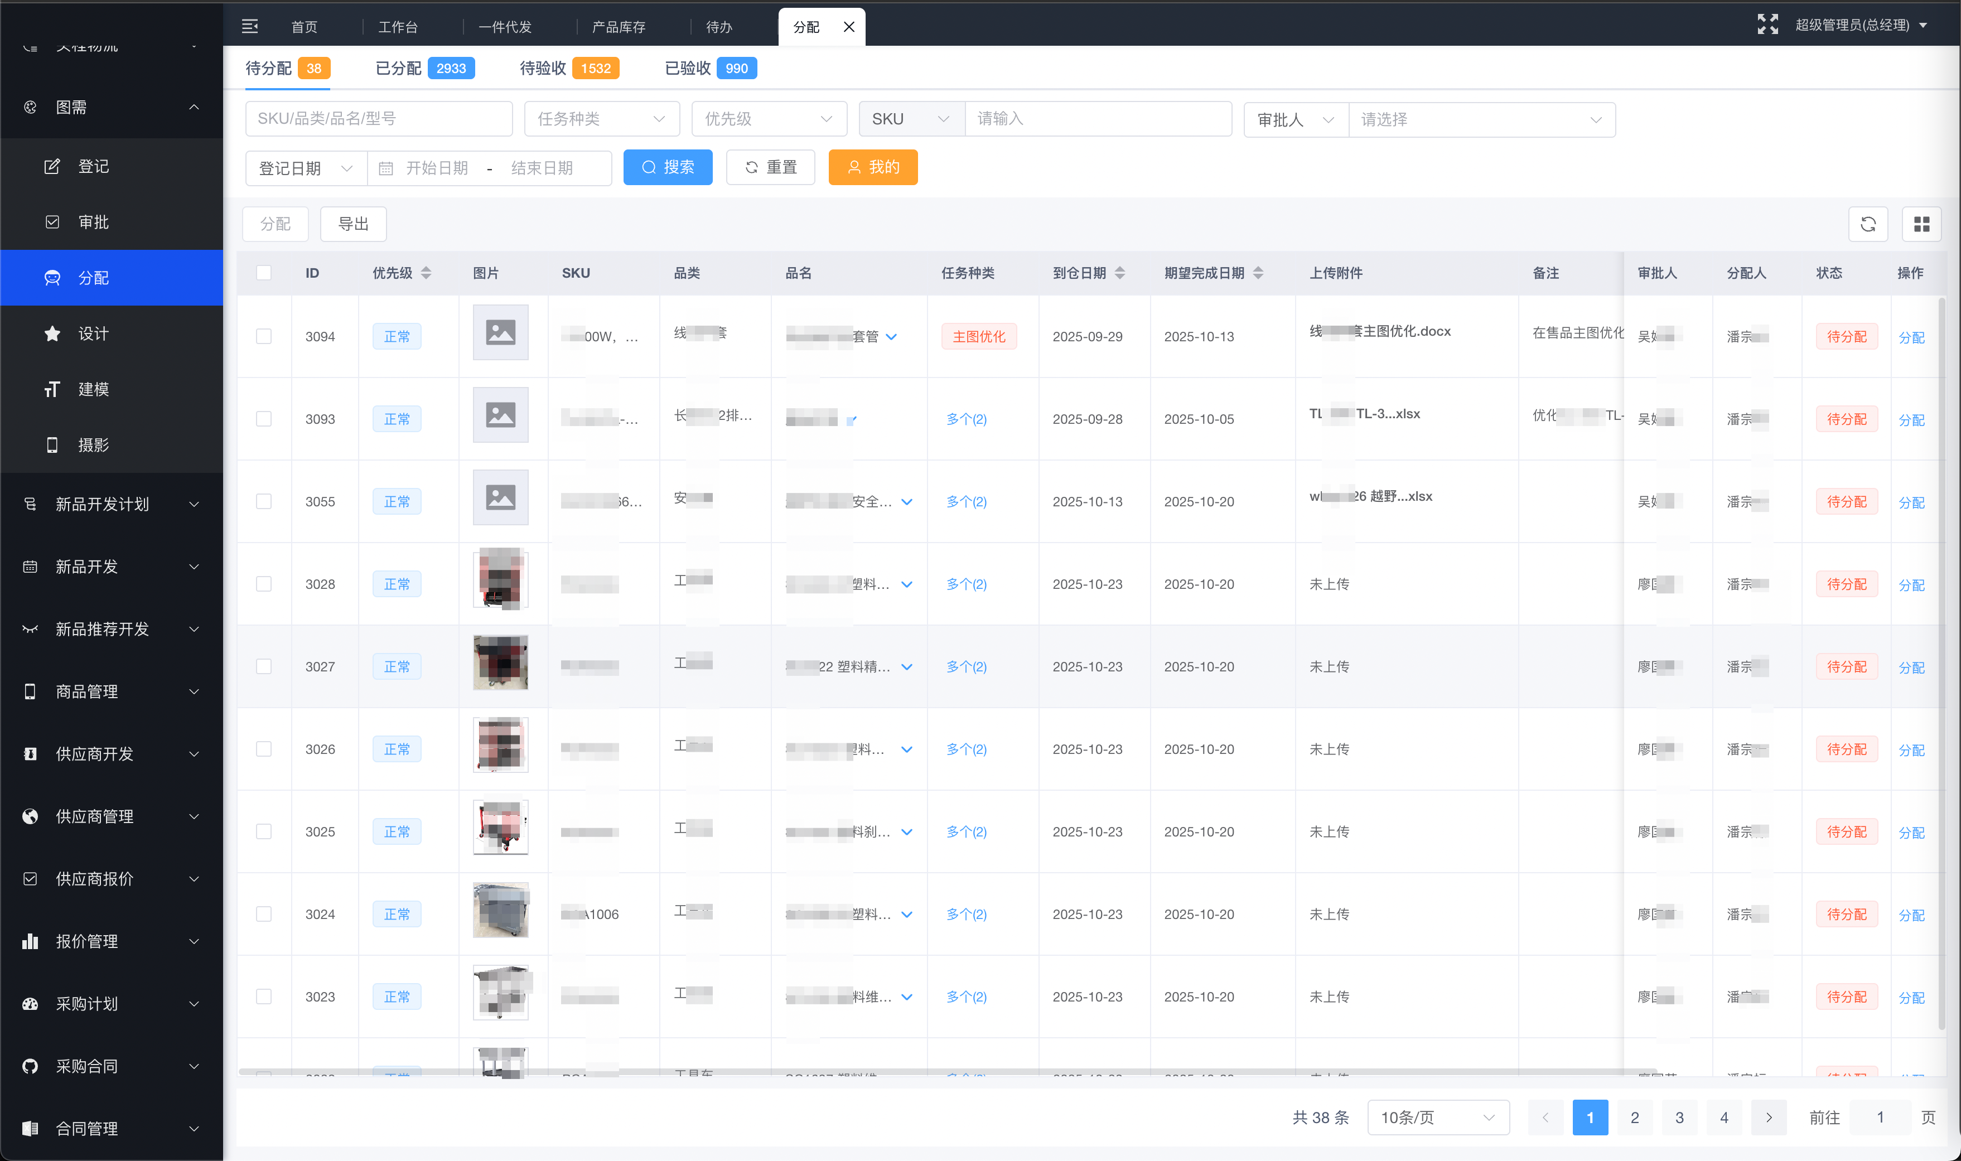The image size is (1961, 1161).
Task: Sort by 到仓日期 column arrows
Action: coord(1120,273)
